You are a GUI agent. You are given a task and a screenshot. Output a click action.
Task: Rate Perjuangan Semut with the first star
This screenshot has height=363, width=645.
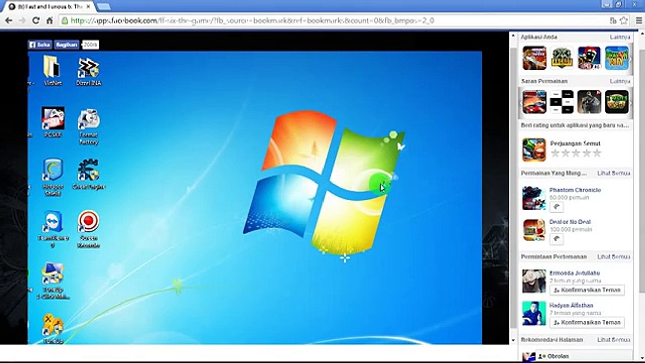(555, 153)
